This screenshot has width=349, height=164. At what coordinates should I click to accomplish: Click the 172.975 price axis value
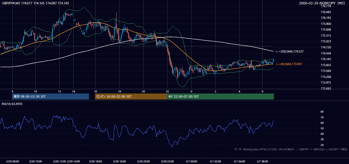(x=326, y=83)
